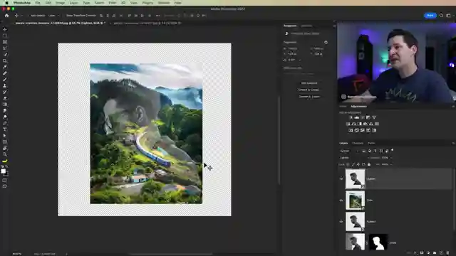The image size is (456, 256).
Task: Select the Gradient tool
Action: click(5, 105)
